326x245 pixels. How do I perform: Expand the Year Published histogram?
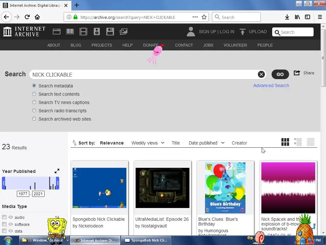coord(57,171)
